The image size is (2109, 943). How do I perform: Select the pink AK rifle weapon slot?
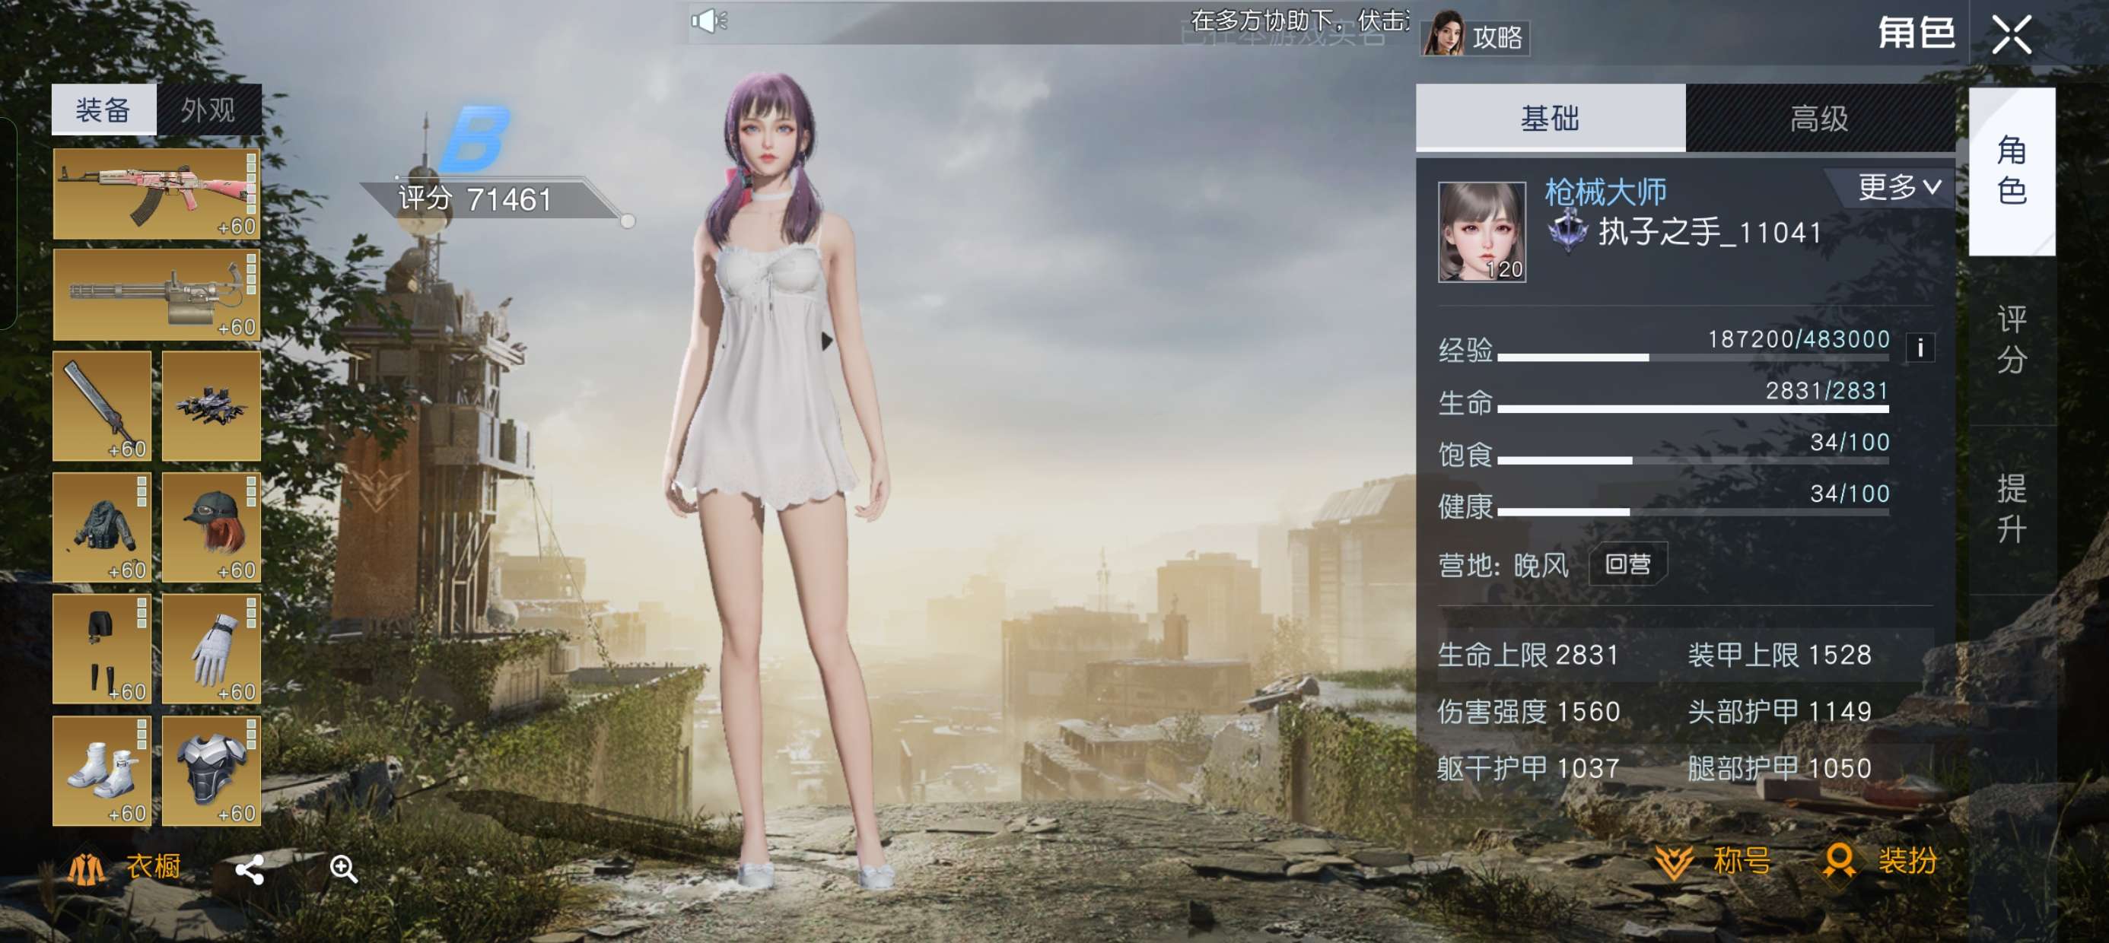tap(157, 193)
